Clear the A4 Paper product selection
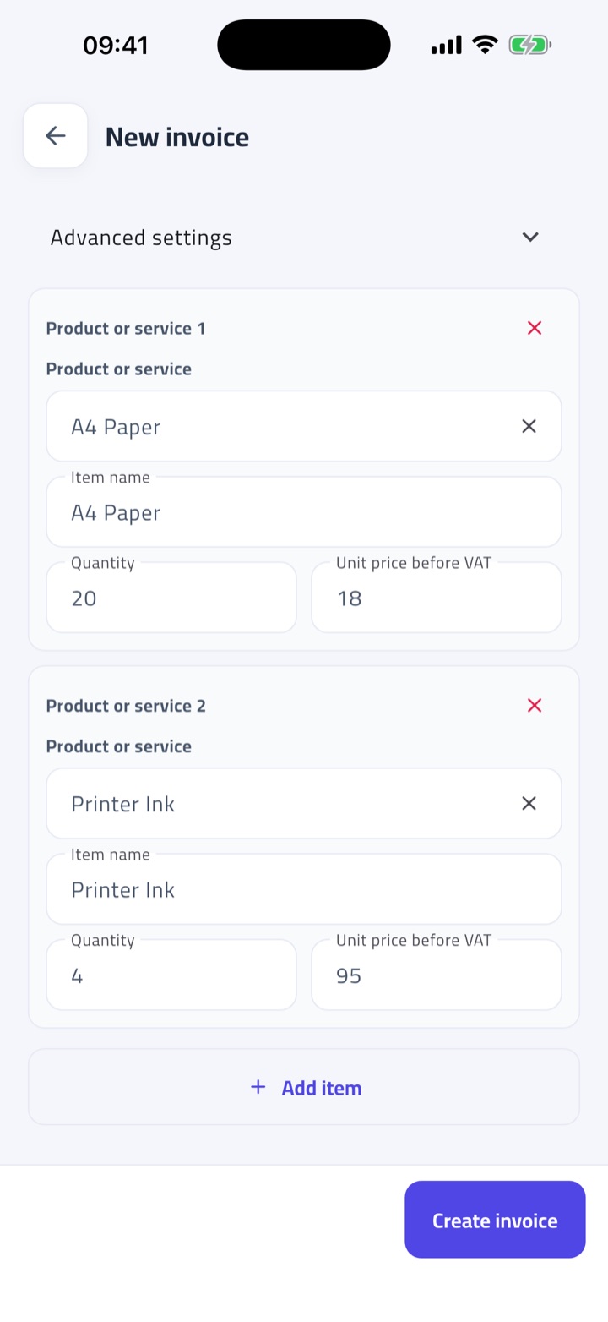This screenshot has height=1322, width=608. (x=529, y=427)
